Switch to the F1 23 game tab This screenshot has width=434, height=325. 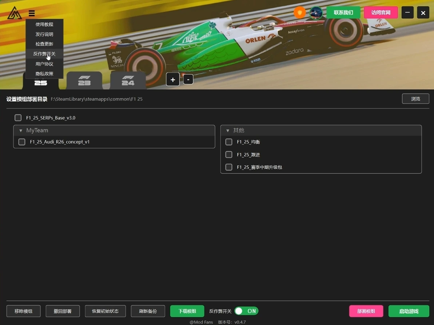(84, 80)
